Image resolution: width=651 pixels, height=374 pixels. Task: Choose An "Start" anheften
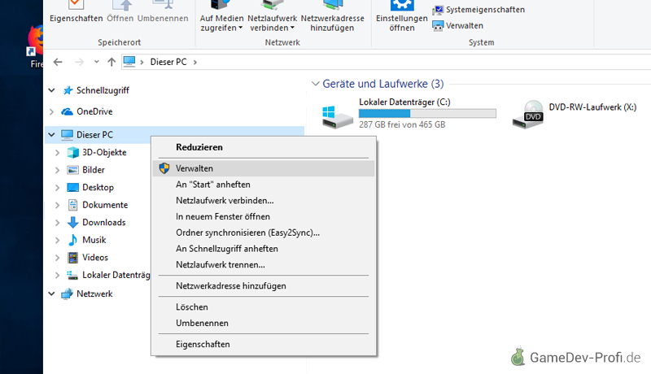click(x=264, y=185)
